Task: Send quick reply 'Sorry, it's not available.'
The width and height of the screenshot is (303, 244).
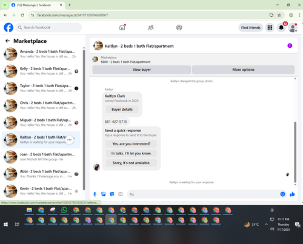Action: click(x=132, y=163)
